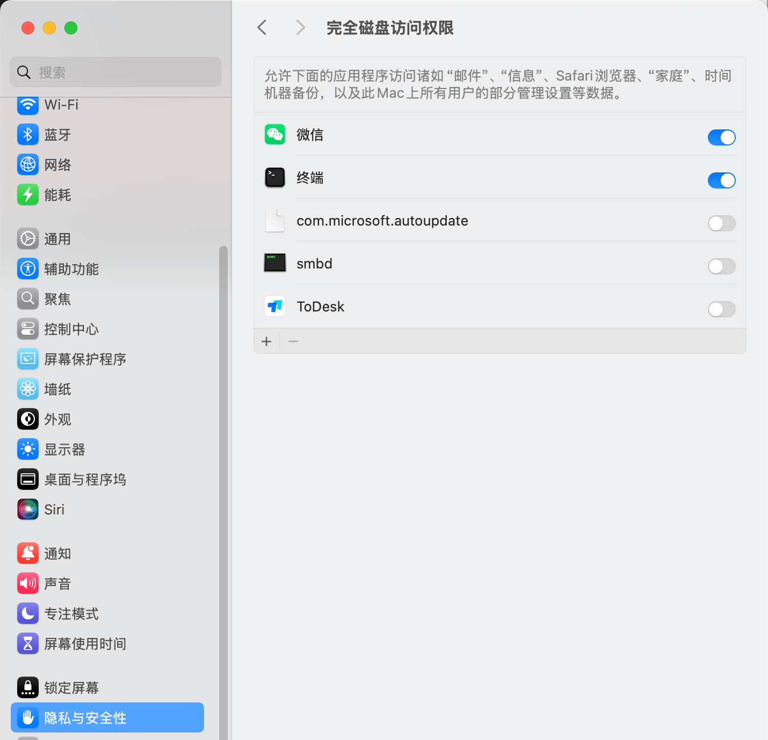Click the Wallpaper flower icon
This screenshot has height=740, width=768.
point(28,389)
